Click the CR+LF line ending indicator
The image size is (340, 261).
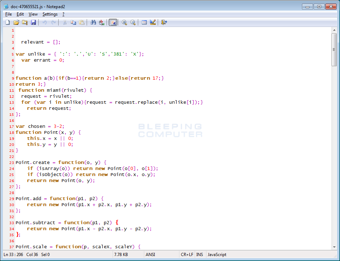pos(187,255)
